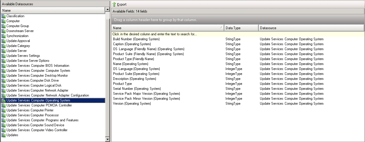This screenshot has width=365, height=142.
Task: Click the Update Servers Settings icon
Action: click(3, 56)
